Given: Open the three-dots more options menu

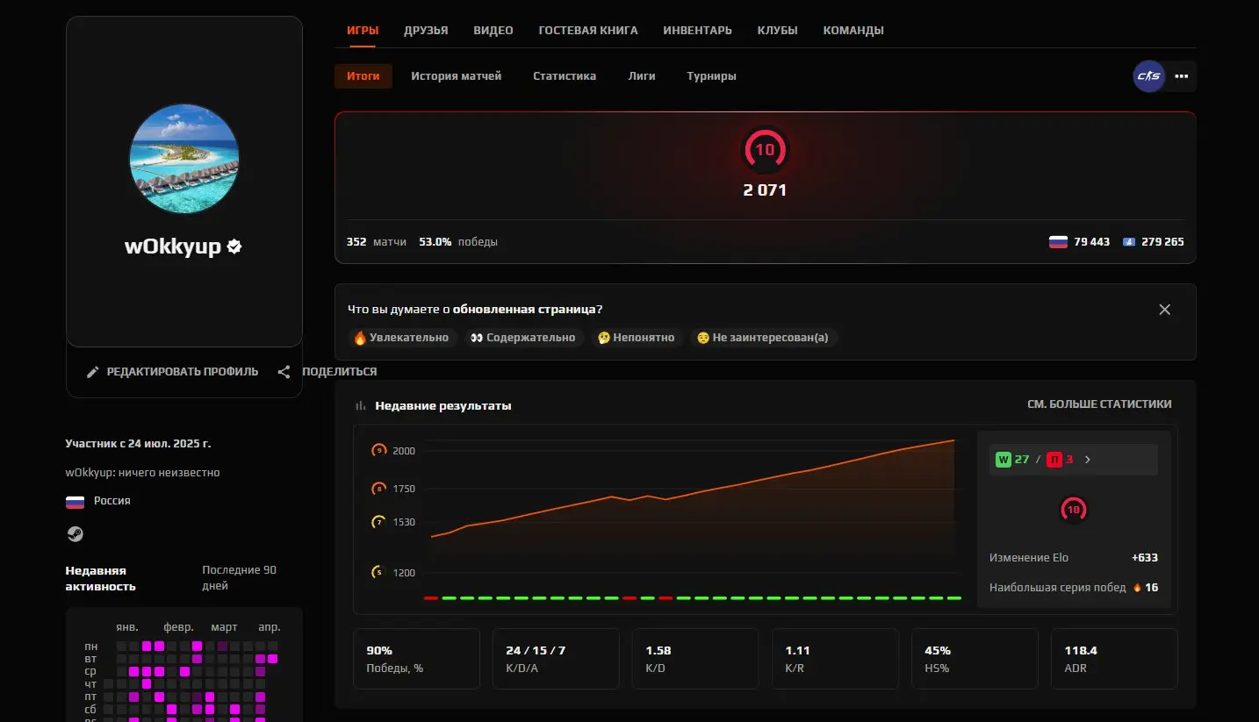Looking at the screenshot, I should pos(1182,76).
